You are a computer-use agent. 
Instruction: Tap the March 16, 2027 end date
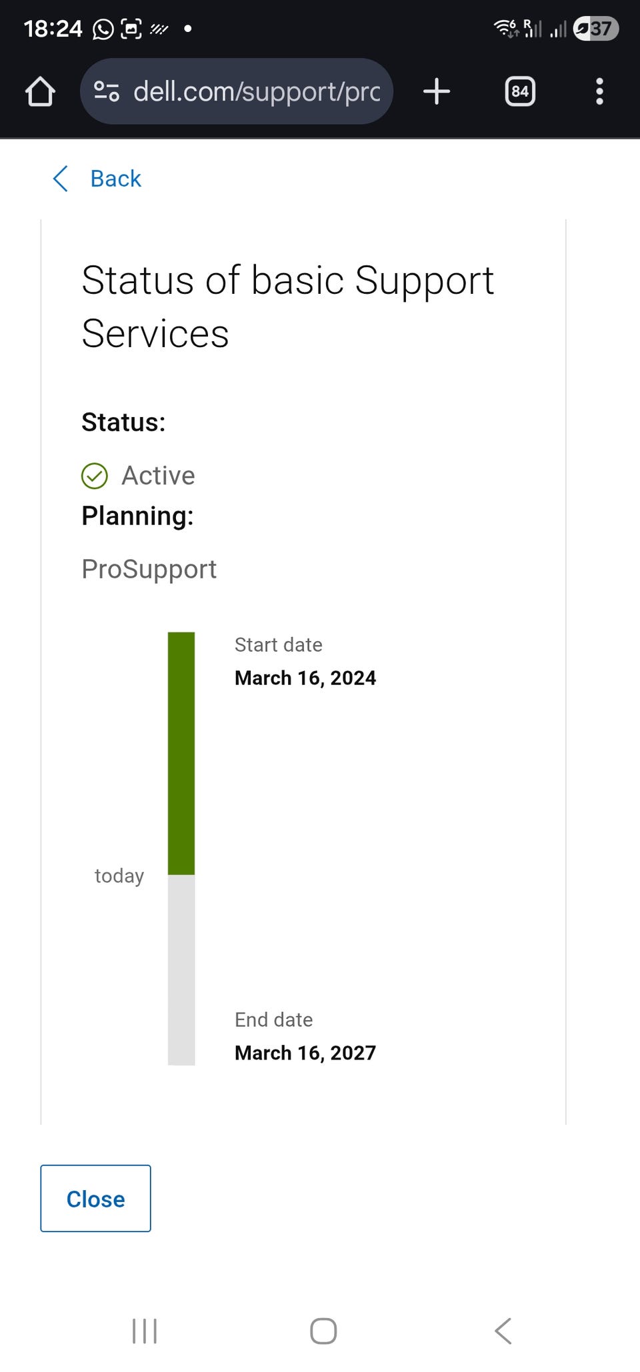point(305,1053)
